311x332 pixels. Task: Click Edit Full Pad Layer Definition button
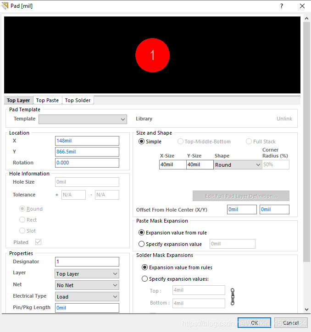[x=241, y=196]
